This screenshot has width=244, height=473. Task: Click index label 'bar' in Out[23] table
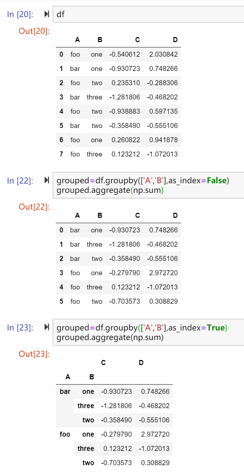point(65,391)
